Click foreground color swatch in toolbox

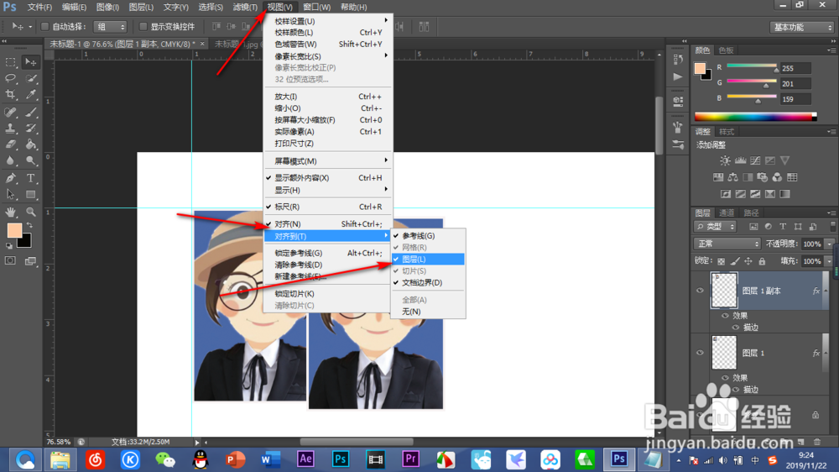click(x=13, y=230)
